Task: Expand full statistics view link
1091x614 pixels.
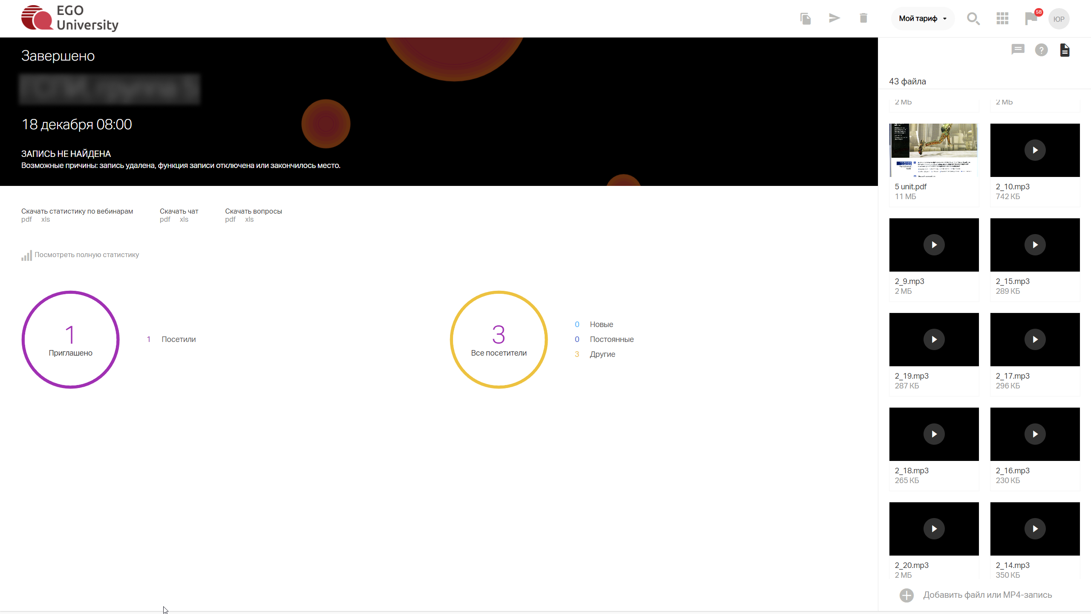Action: click(x=80, y=255)
